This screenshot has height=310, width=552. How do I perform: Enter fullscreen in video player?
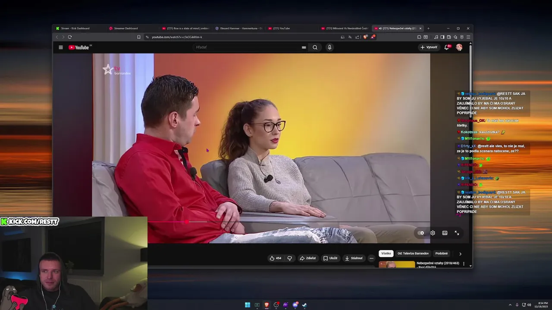[x=457, y=233]
